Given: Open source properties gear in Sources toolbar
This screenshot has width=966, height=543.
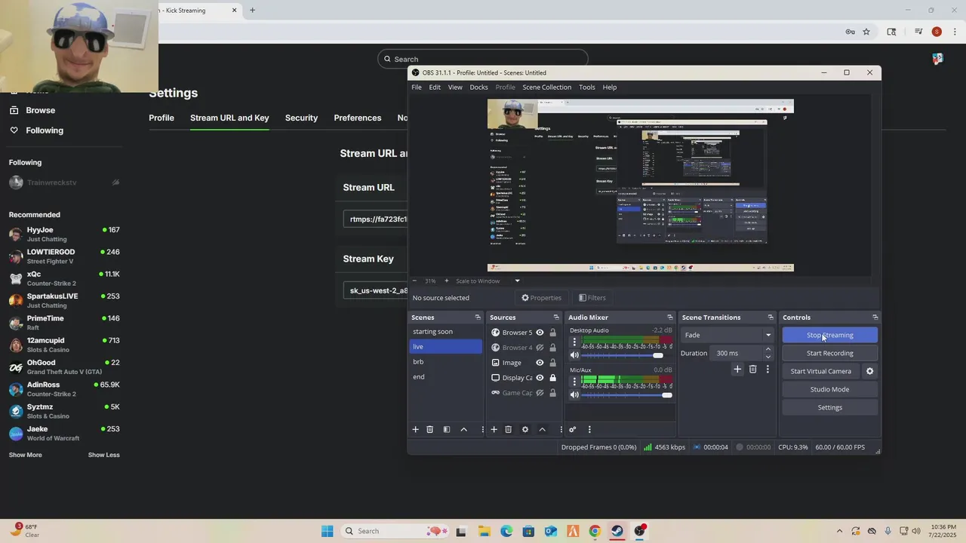Looking at the screenshot, I should pos(525,429).
